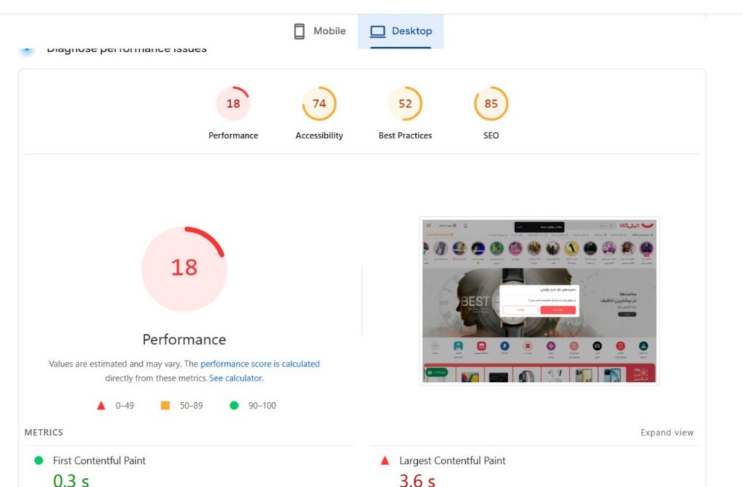Select the Best Practices gauge showing 52
This screenshot has height=487, width=743.
point(405,104)
